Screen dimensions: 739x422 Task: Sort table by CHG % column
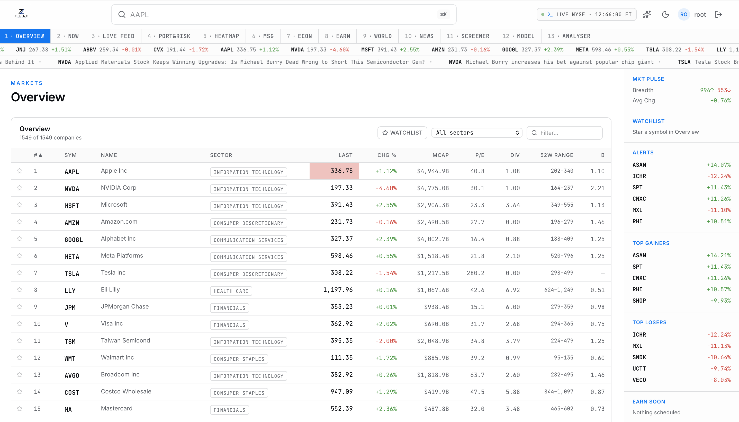(386, 155)
